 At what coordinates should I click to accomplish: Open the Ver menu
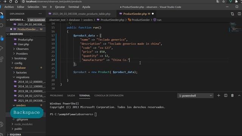(45, 7)
